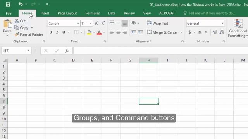Switch to the Page Layout tab
The height and width of the screenshot is (139, 248).
click(67, 13)
